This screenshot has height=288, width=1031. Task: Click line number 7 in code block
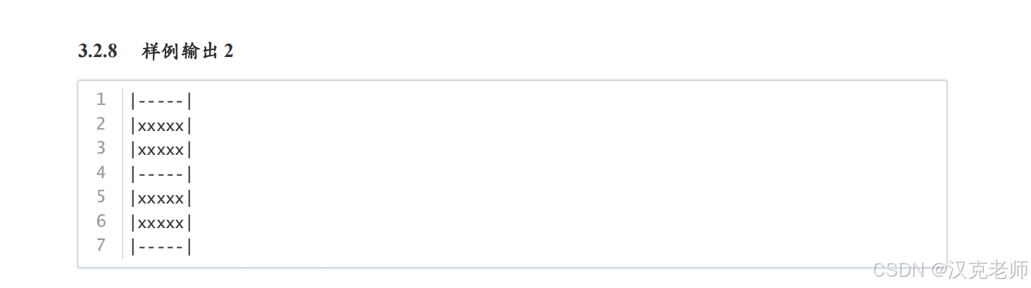[101, 245]
